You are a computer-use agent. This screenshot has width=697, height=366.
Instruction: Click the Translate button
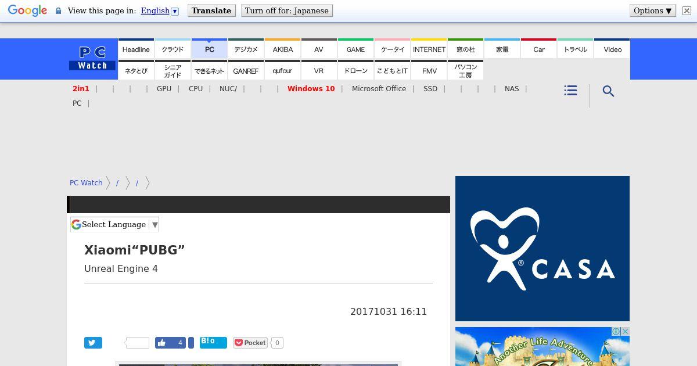coord(211,10)
